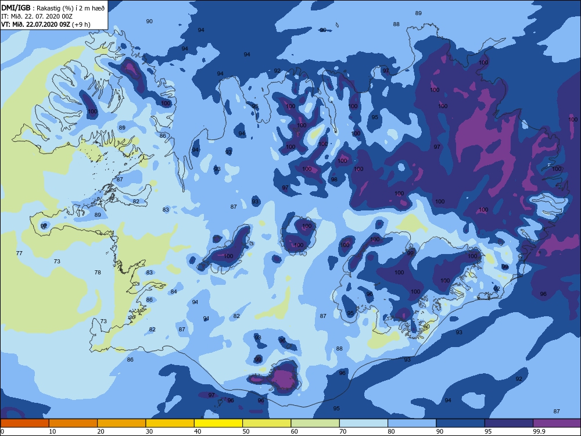Screen dimensions: 581x436
Task: Pick the medium blue 80–90 legend swatch
Action: click(x=412, y=423)
